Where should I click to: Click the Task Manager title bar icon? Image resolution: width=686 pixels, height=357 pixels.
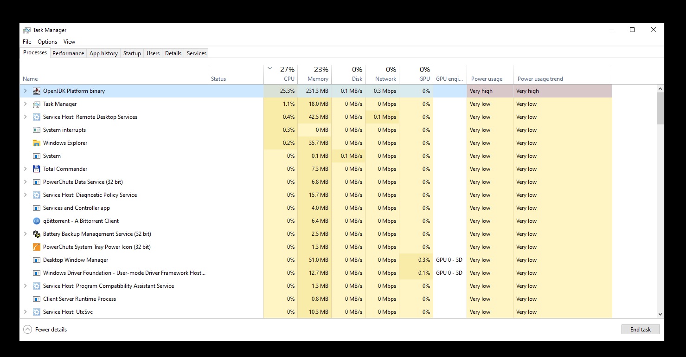tap(27, 30)
